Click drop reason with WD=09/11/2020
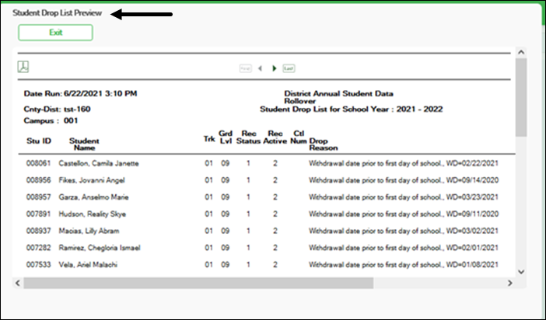 point(404,214)
